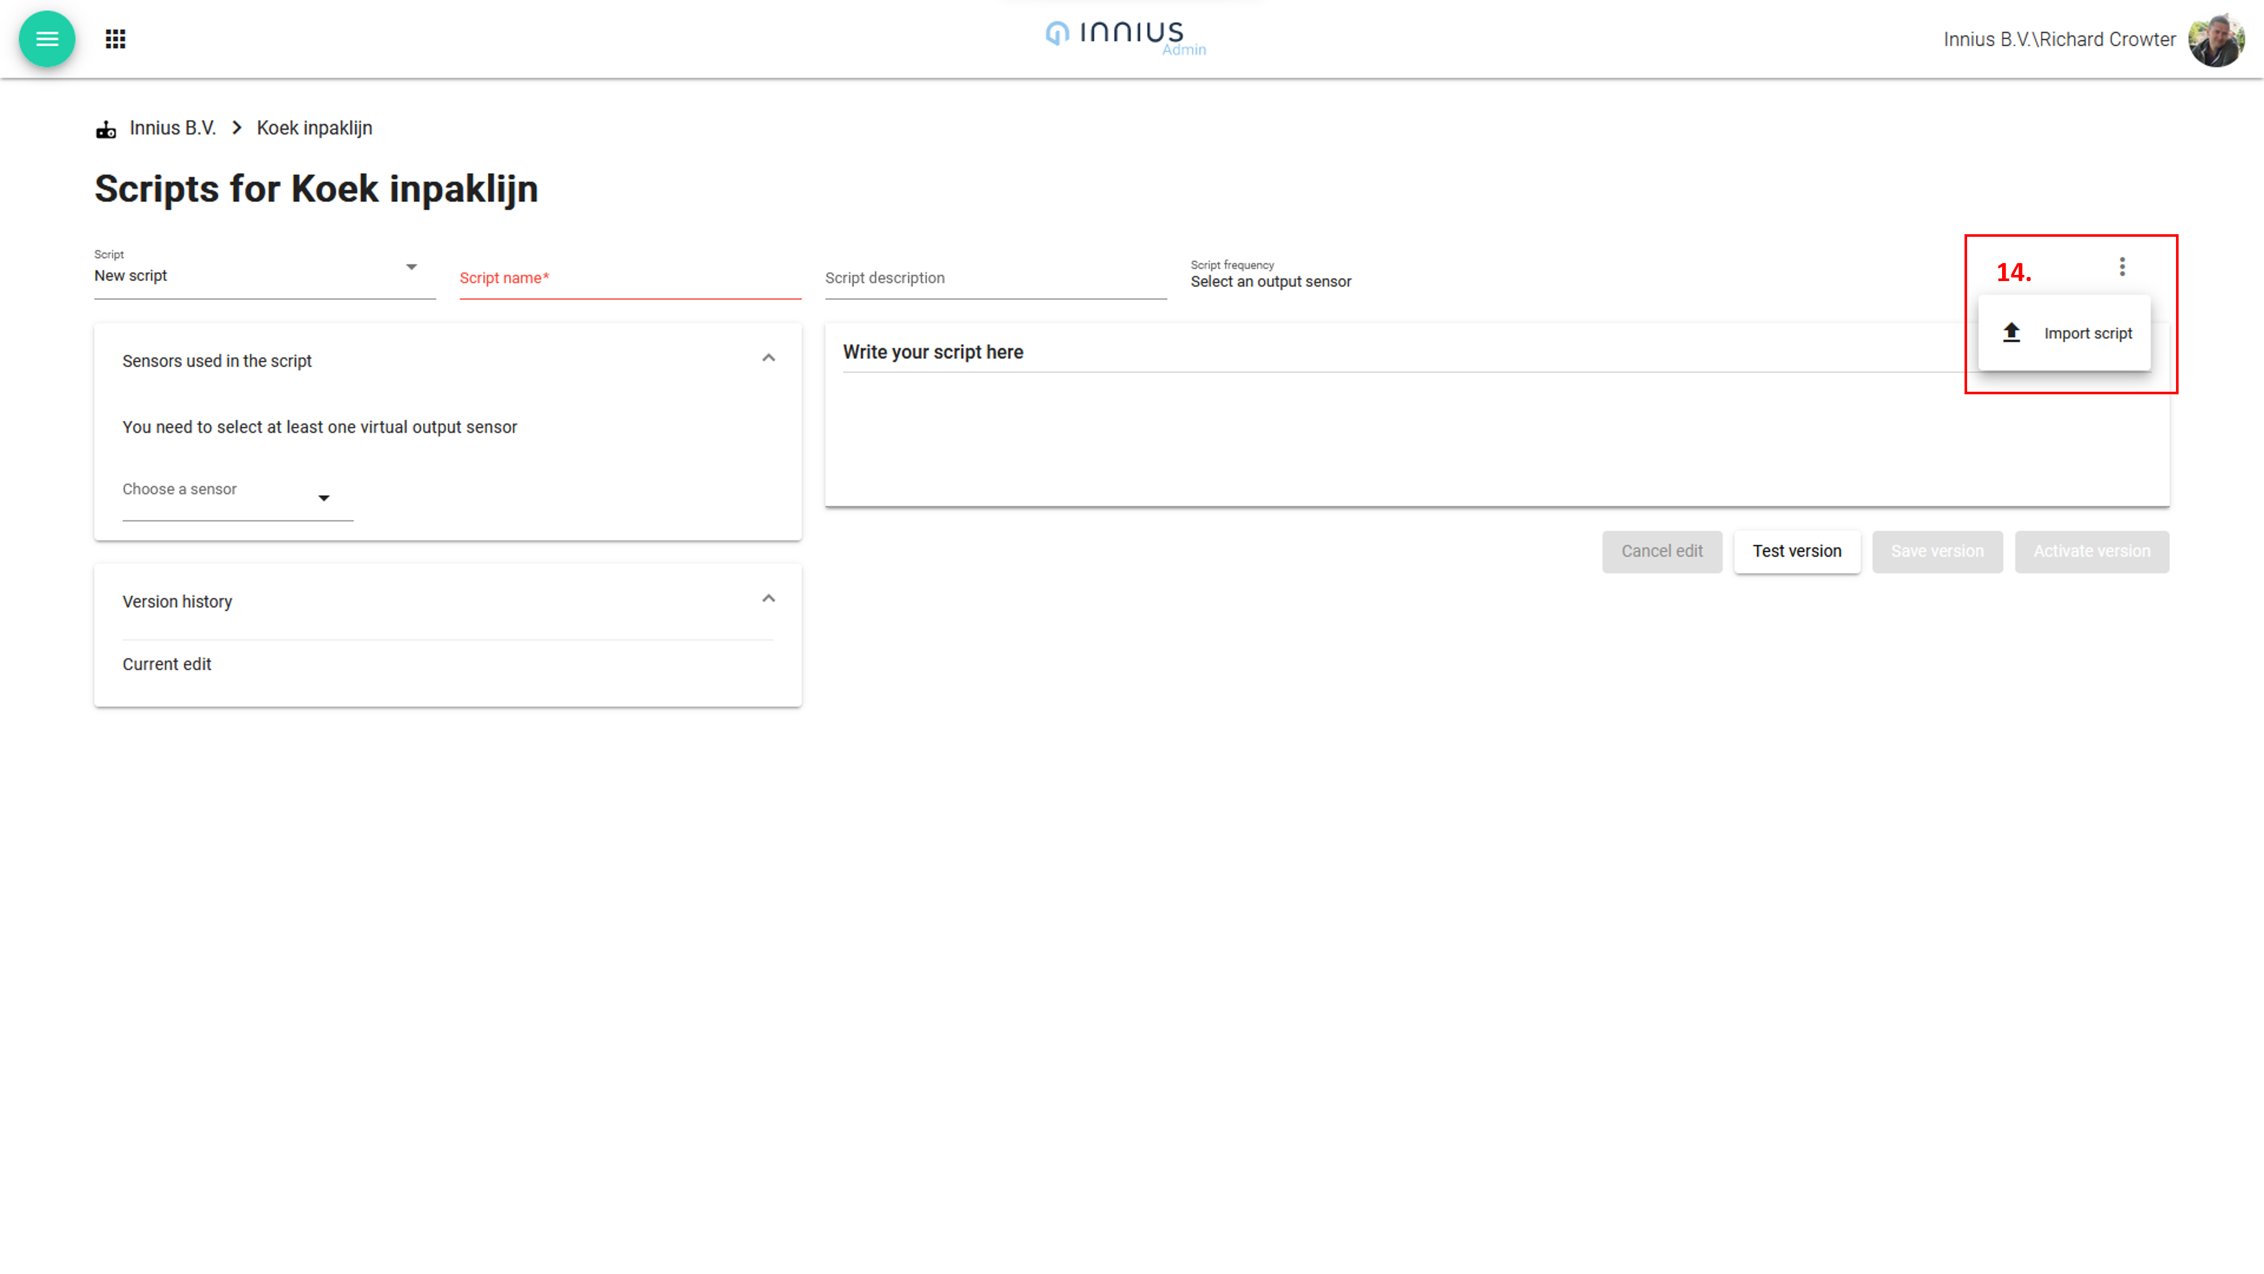Image resolution: width=2264 pixels, height=1274 pixels.
Task: Click the Test version button
Action: 1796,551
